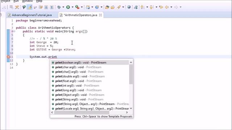232x130 pixels.
Task: Click Next Annotation arrow icon
Action: (142, 7)
